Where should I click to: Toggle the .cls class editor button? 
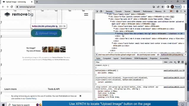point(171,62)
